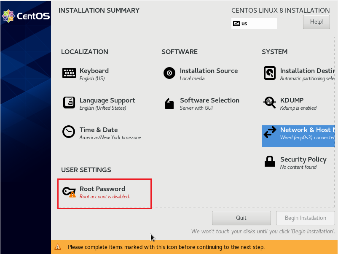Image resolution: width=338 pixels, height=254 pixels.
Task: Click the Time & Date clock icon
Action: pyautogui.click(x=69, y=132)
